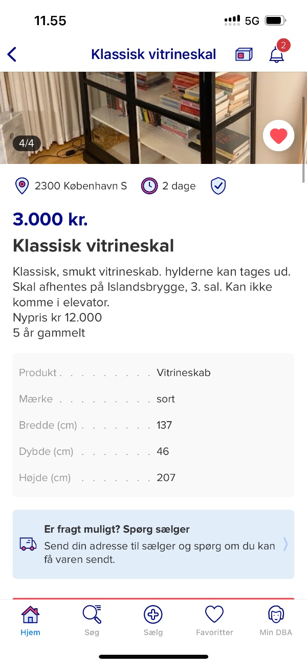The image size is (307, 665).
Task: Tap the card icon in the top bar
Action: coord(244,54)
